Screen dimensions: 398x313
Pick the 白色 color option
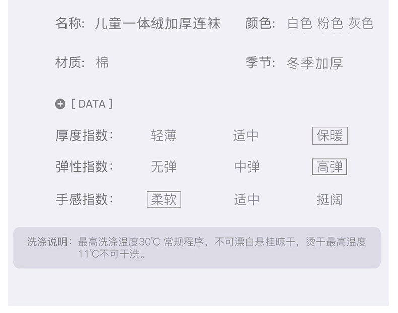coord(300,24)
